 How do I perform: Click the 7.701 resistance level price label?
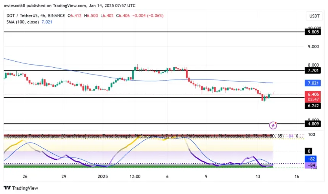pos(314,70)
